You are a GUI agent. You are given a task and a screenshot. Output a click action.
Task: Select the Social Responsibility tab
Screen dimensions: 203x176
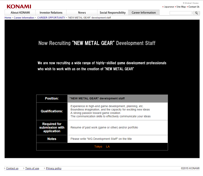(x=112, y=12)
